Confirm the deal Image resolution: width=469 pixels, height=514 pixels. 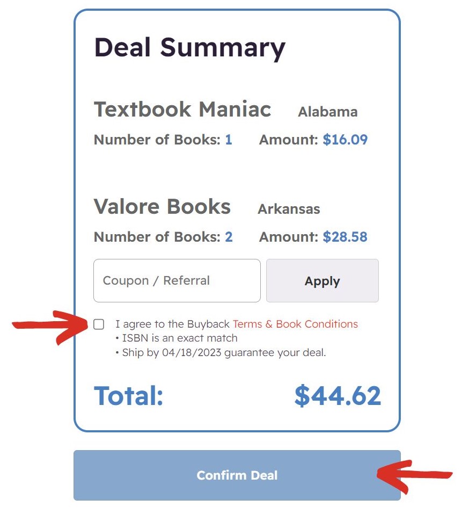pyautogui.click(x=237, y=475)
